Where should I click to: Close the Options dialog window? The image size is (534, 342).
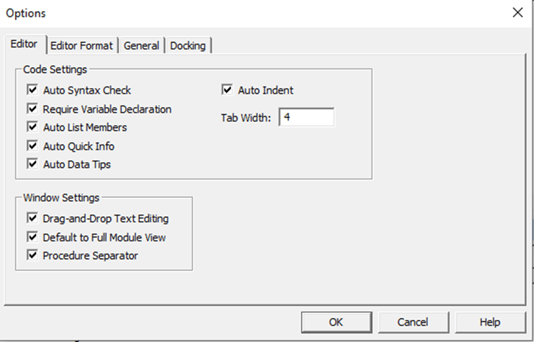click(x=518, y=13)
